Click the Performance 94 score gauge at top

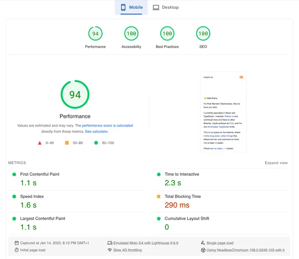95,34
